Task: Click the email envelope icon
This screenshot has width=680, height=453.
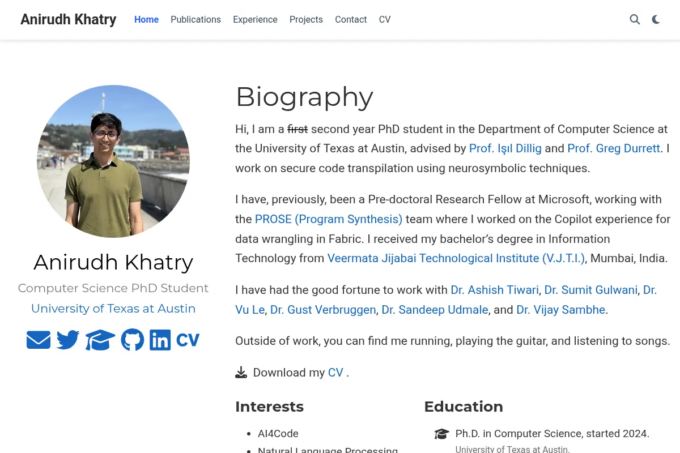Action: (39, 340)
